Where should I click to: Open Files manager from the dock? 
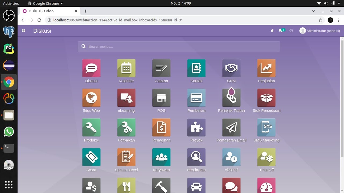pyautogui.click(x=9, y=115)
